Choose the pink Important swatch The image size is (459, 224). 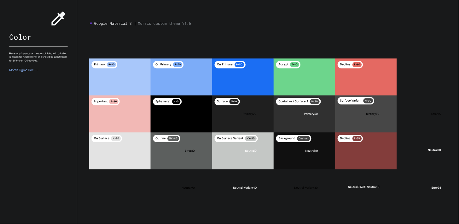(120, 114)
